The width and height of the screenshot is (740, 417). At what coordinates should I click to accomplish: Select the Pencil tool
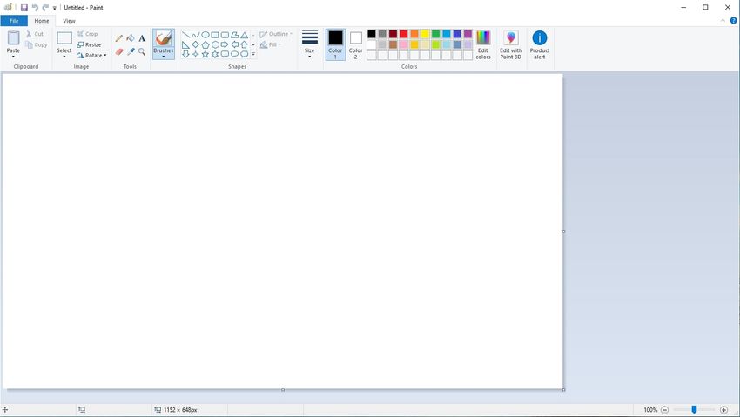click(x=119, y=38)
